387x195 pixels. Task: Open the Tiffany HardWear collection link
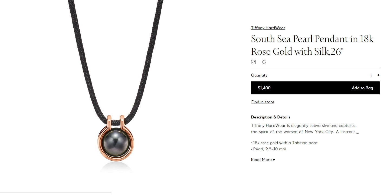point(268,28)
